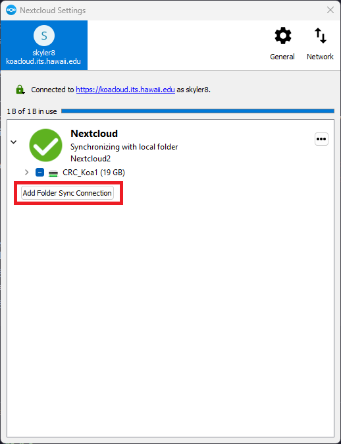
Task: Click the green checkmark sync status icon
Action: (45, 146)
